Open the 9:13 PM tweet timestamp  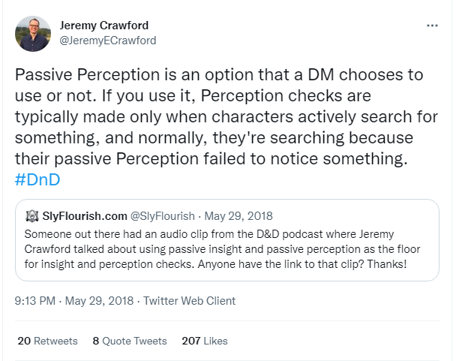(x=34, y=301)
